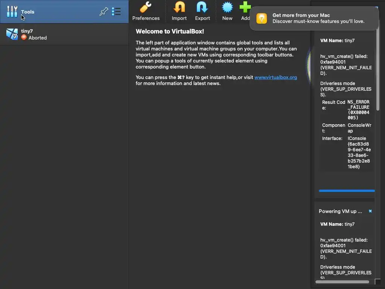
Task: Click the blue progress bar in notification
Action: 347,191
